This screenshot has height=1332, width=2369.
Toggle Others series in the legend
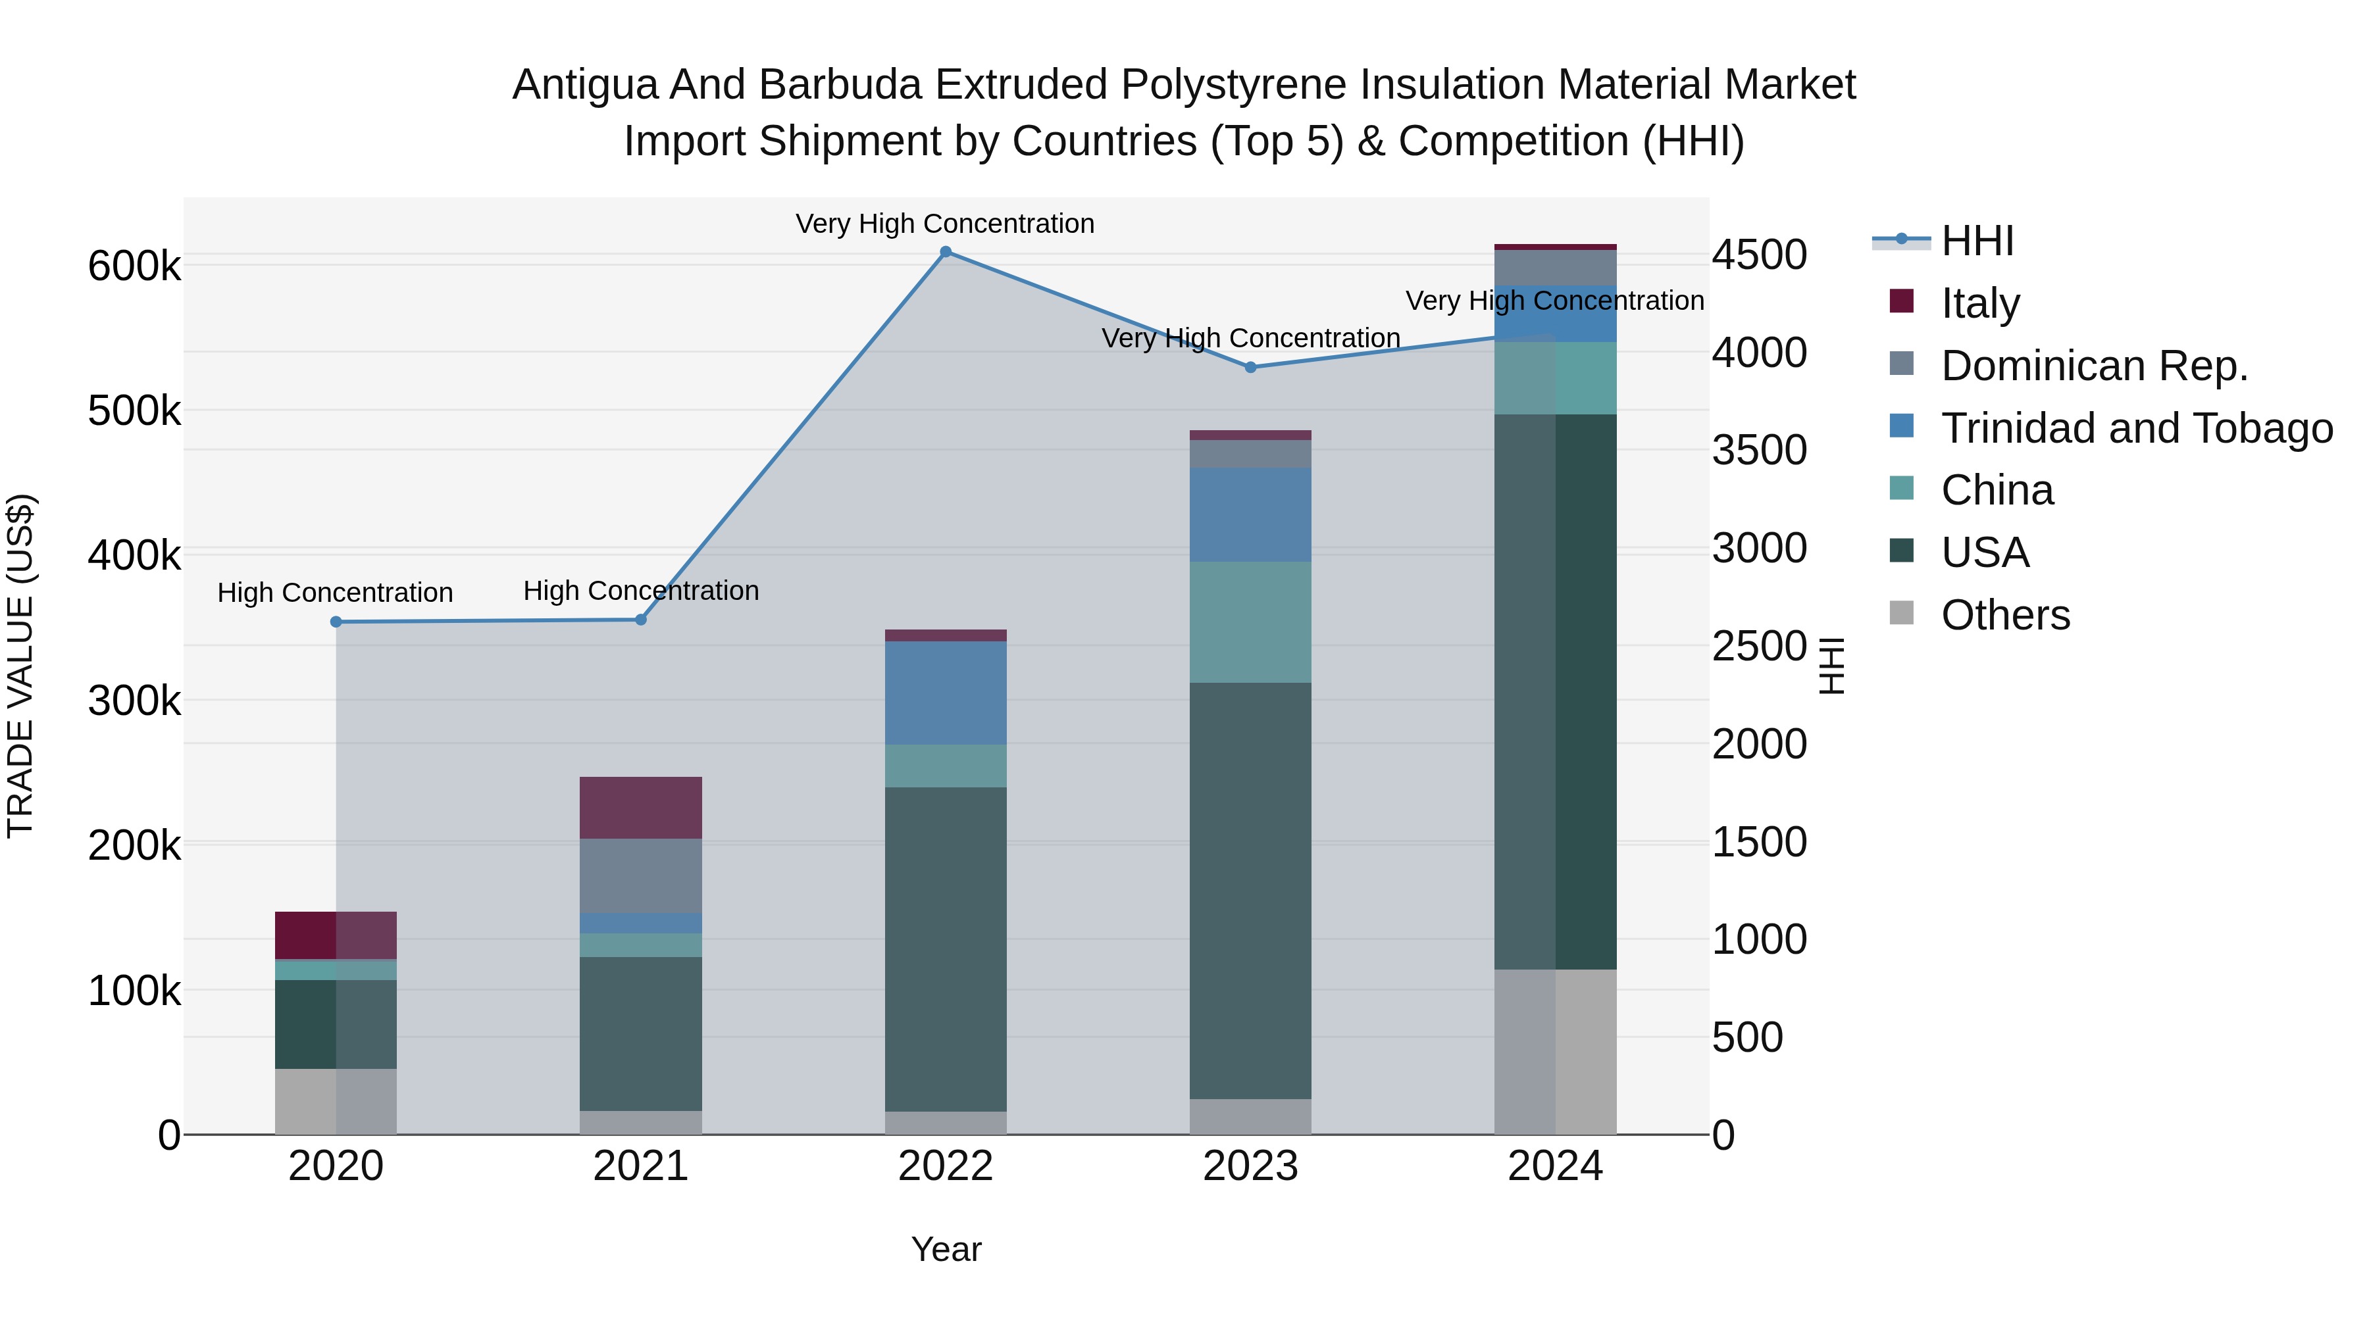[1979, 614]
